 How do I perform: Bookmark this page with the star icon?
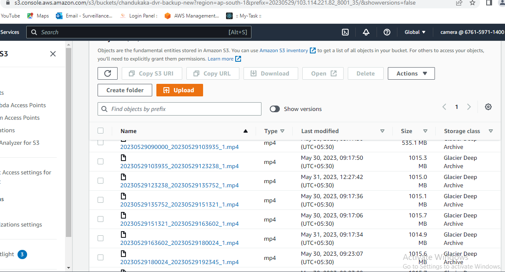pos(472,3)
